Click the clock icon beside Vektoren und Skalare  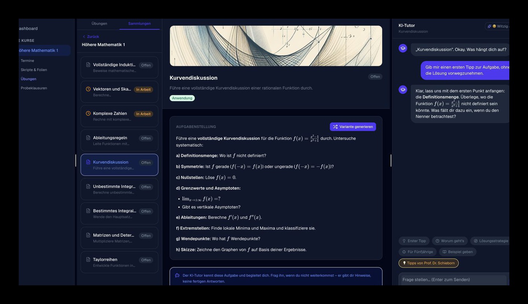click(88, 89)
